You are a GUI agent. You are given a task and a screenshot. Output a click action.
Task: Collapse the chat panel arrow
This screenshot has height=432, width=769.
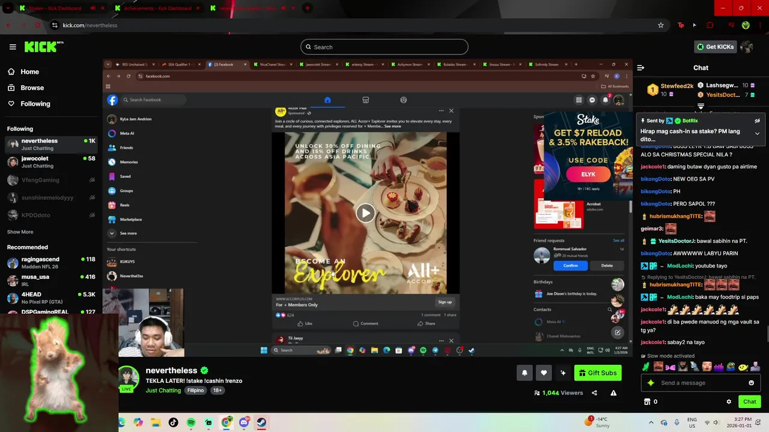point(640,68)
